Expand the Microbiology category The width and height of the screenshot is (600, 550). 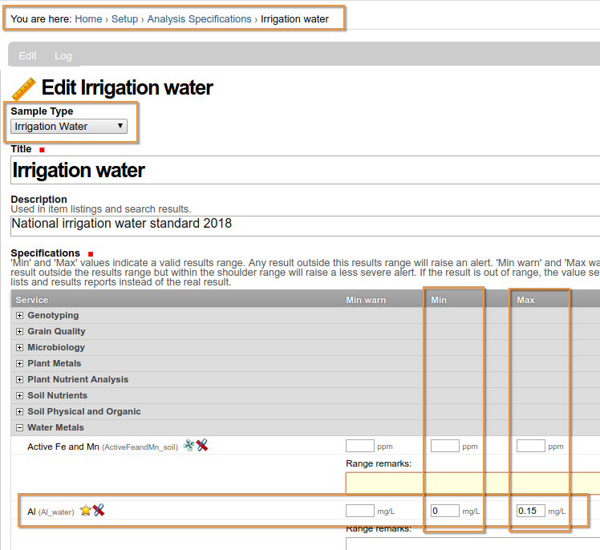pos(20,347)
